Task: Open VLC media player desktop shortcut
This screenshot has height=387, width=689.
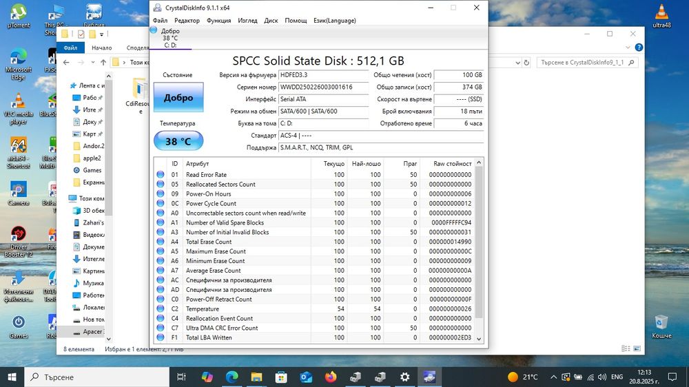Action: pos(18,109)
